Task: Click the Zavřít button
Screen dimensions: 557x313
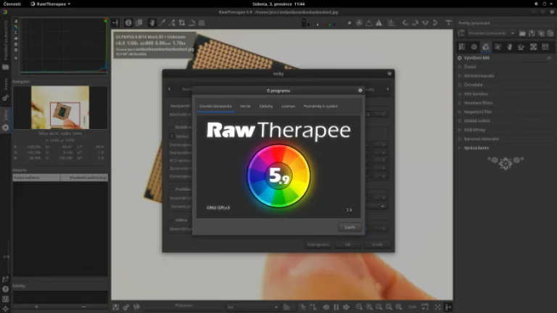Action: click(x=350, y=227)
